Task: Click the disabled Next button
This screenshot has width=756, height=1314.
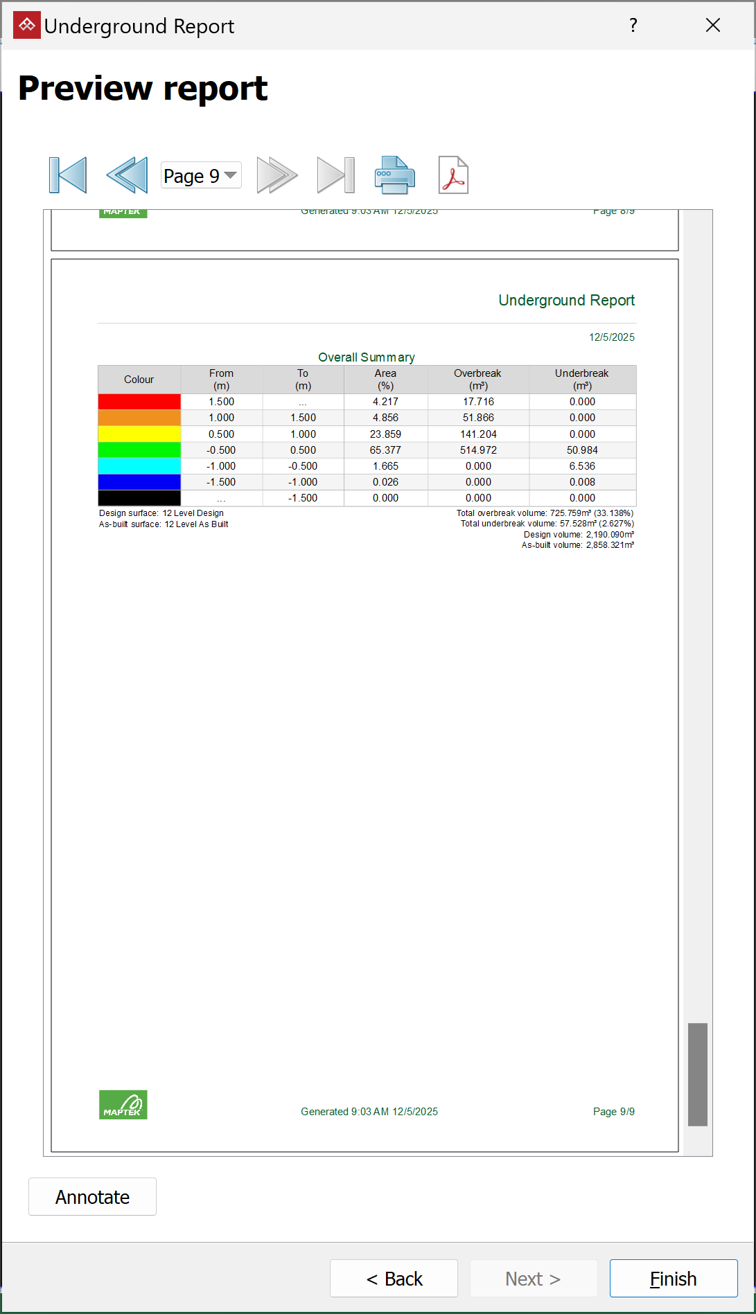Action: pyautogui.click(x=534, y=1279)
